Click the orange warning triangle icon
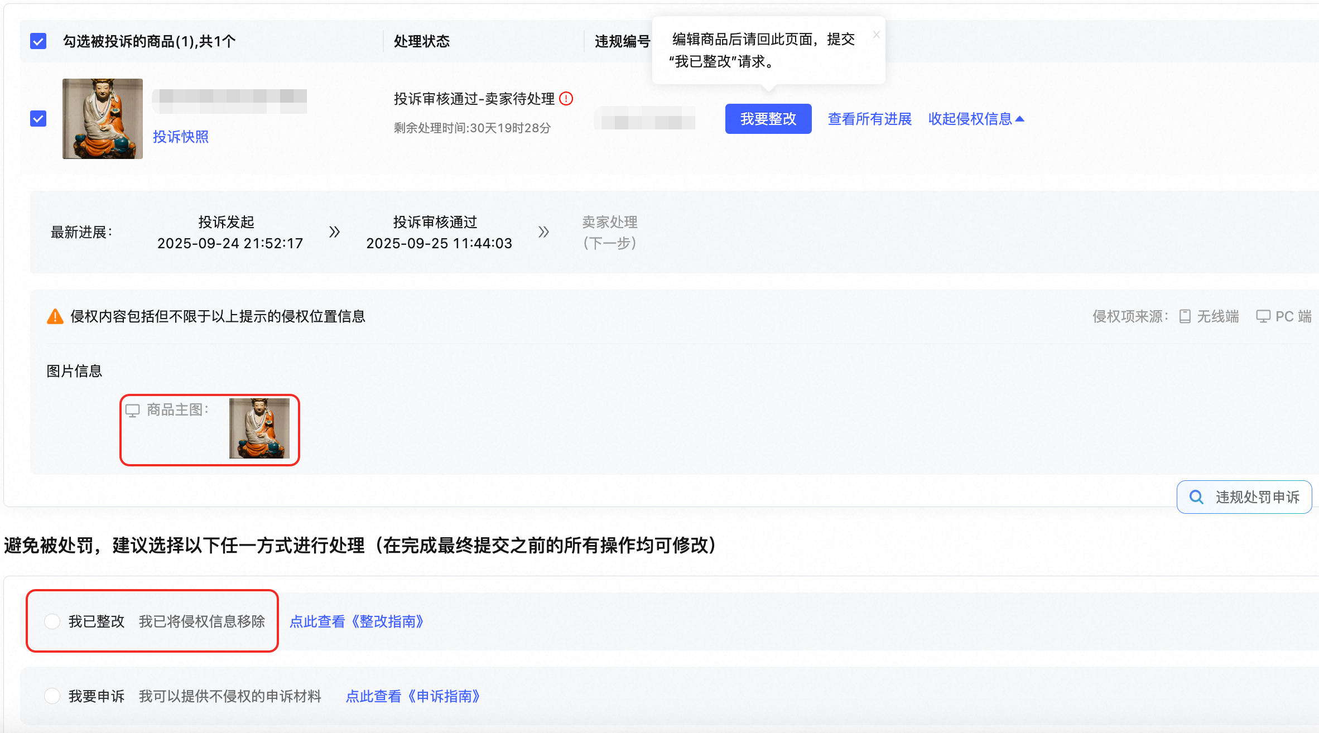The height and width of the screenshot is (733, 1319). (x=55, y=316)
